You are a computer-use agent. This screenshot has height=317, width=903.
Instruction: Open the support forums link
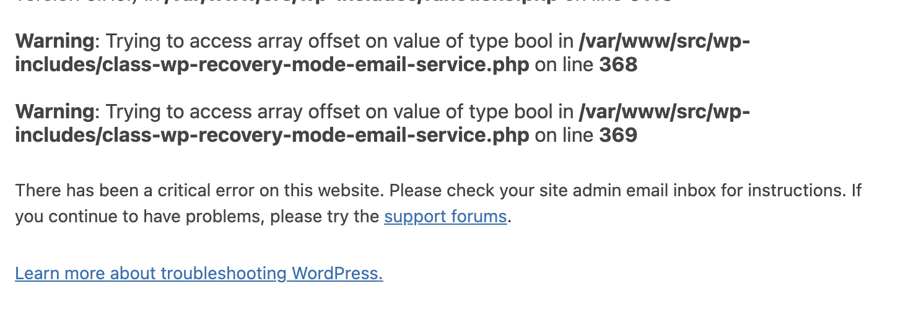[445, 217]
